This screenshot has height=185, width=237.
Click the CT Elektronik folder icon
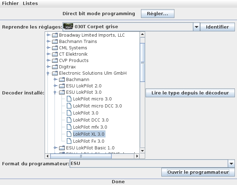click(55, 54)
